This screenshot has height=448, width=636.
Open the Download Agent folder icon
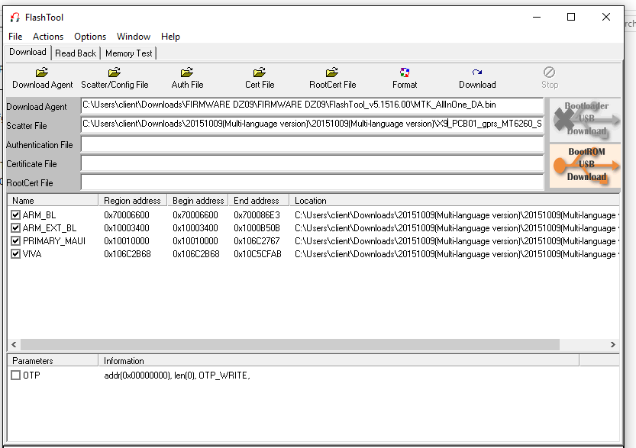(42, 73)
